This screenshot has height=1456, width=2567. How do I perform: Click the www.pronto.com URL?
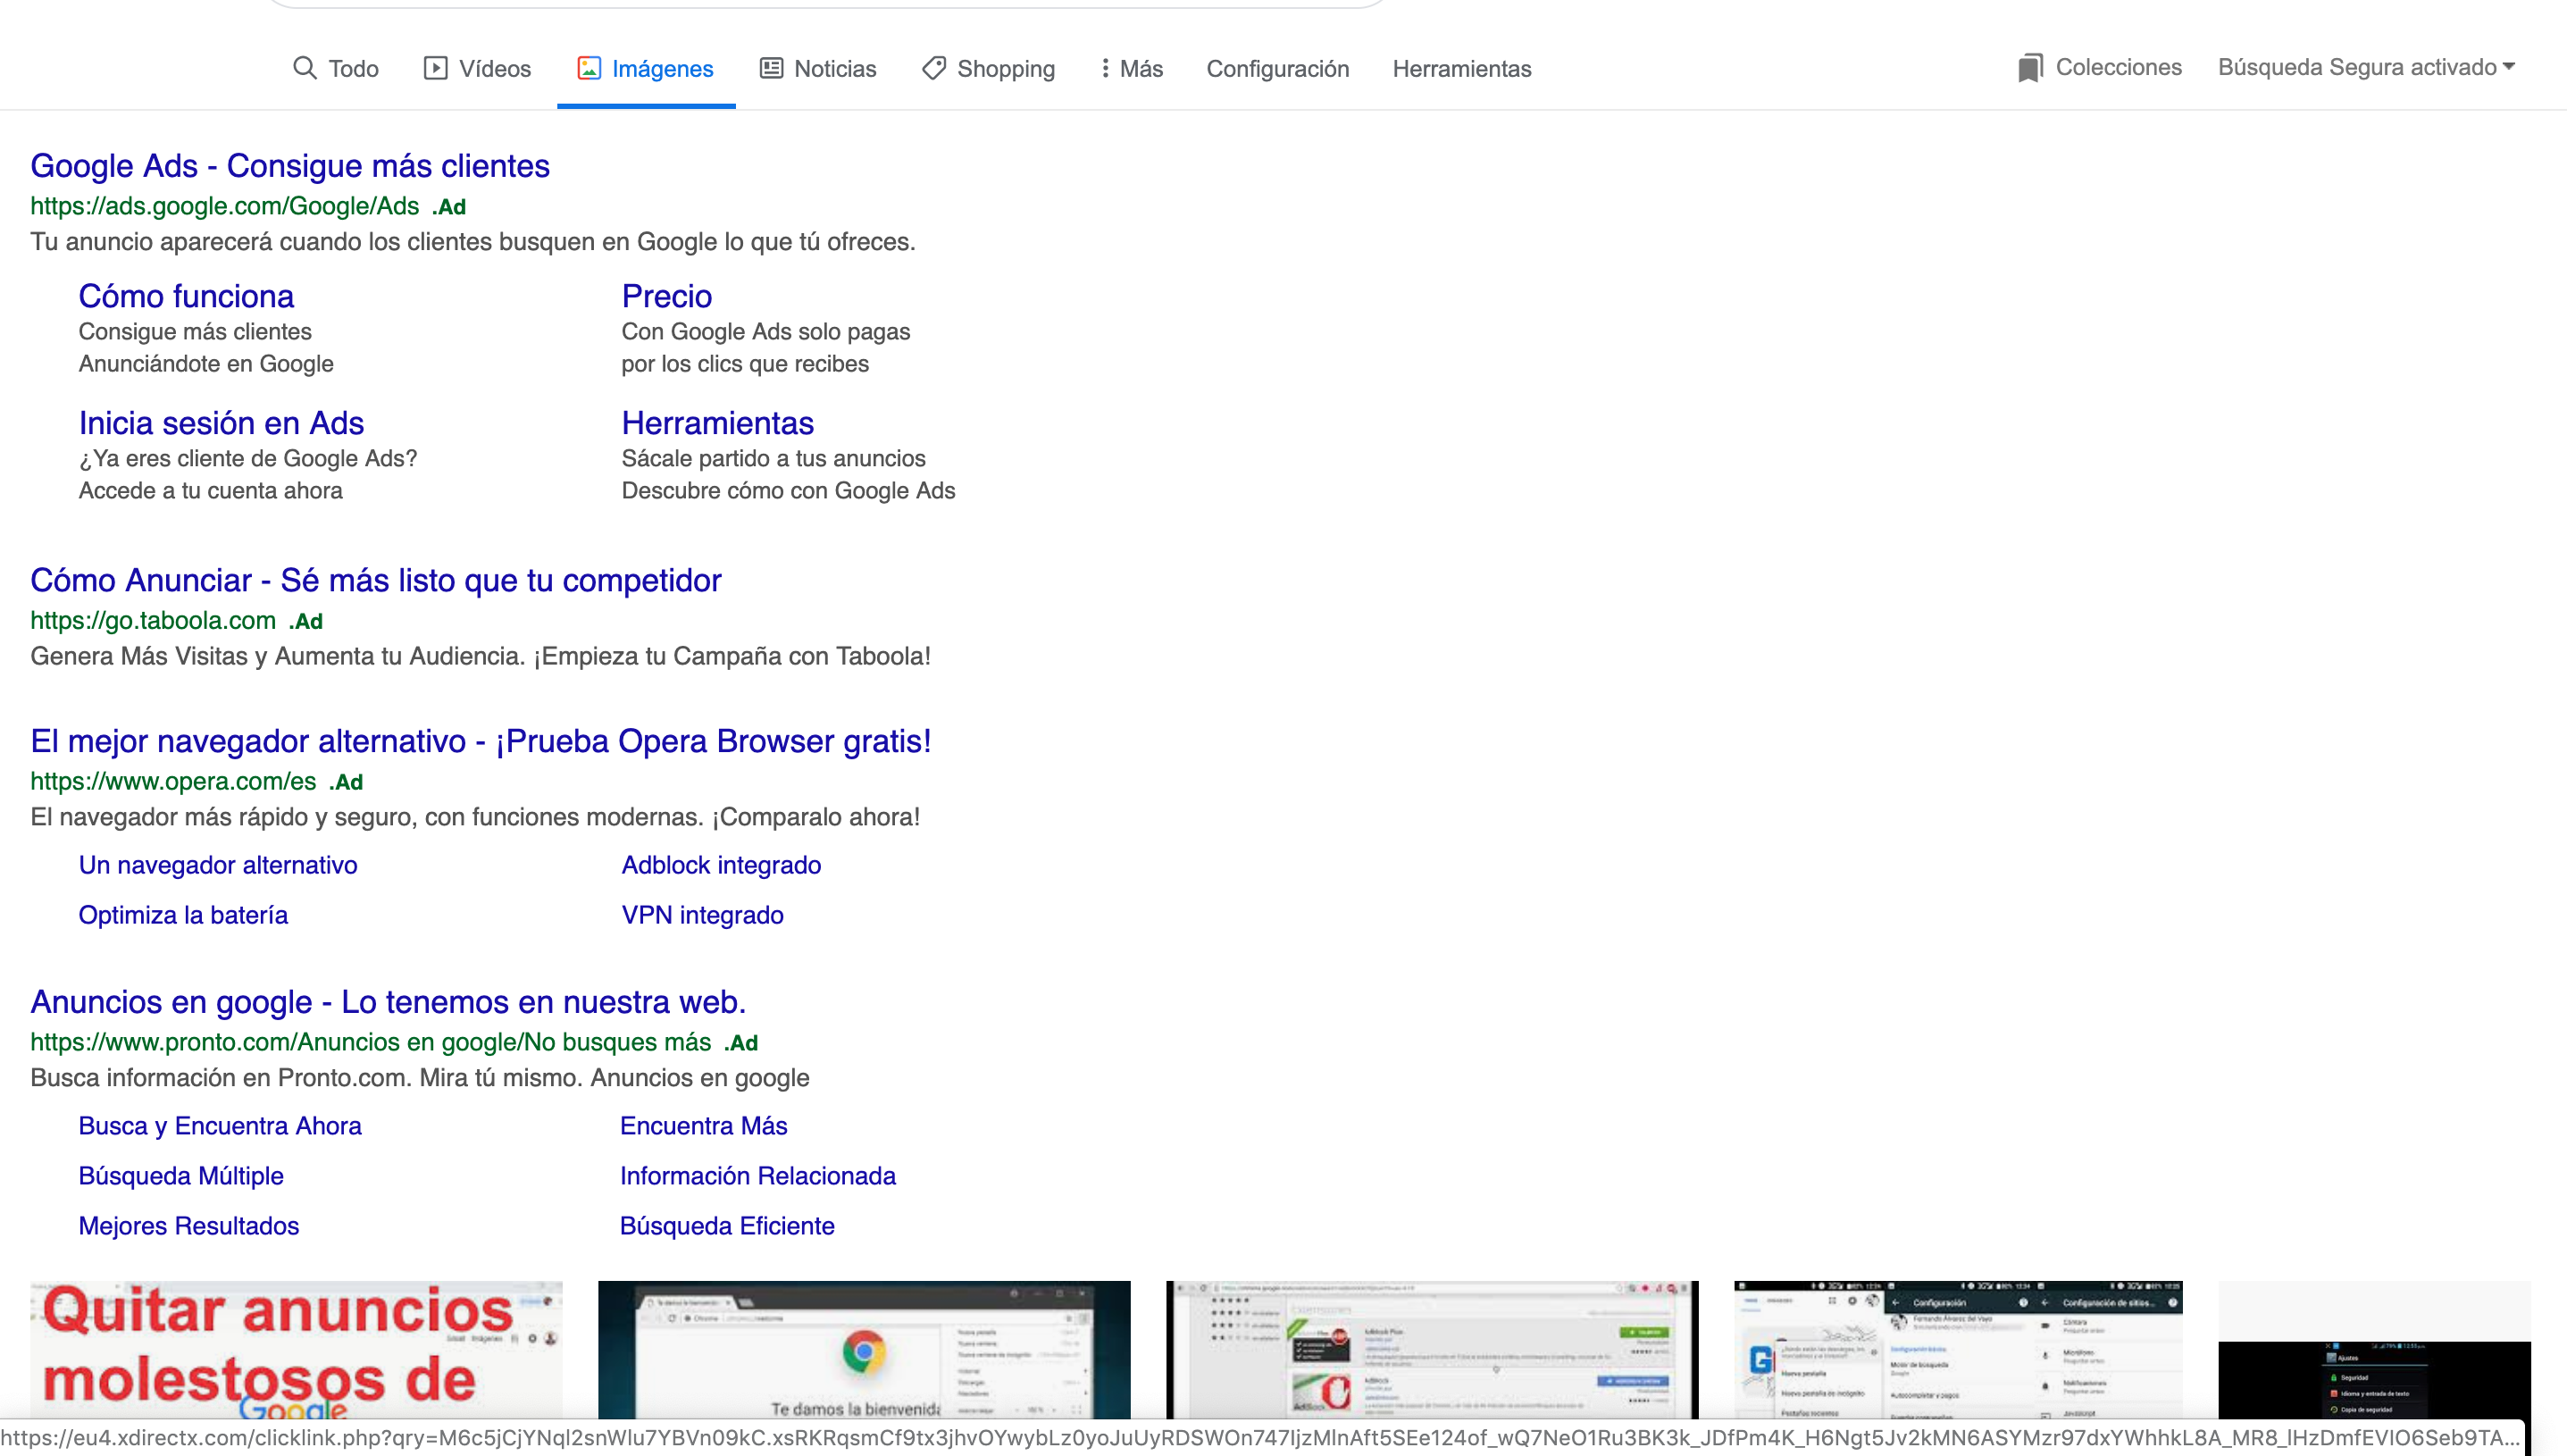point(370,1042)
